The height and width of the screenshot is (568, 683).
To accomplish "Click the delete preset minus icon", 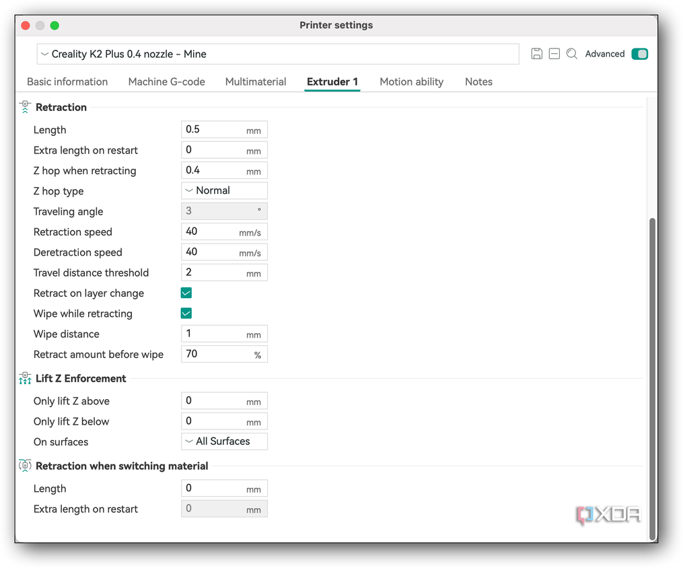I will pos(554,54).
